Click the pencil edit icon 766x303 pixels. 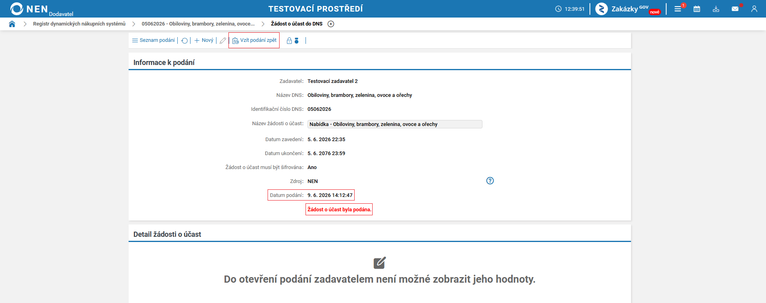point(223,41)
